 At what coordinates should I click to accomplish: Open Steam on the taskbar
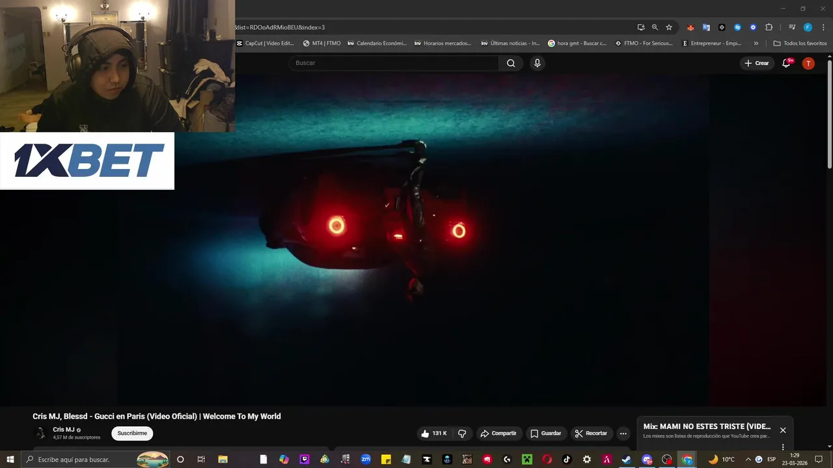click(626, 460)
